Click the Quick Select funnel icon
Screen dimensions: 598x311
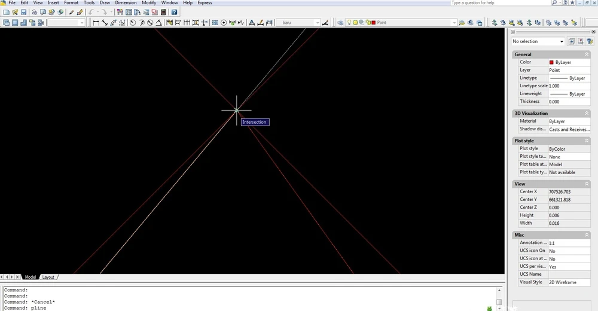point(590,41)
